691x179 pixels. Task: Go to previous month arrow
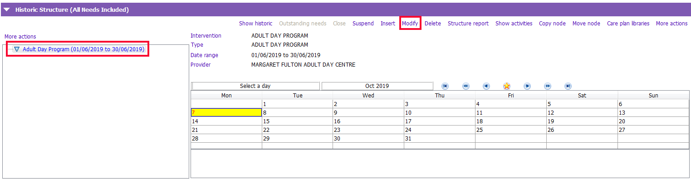[x=486, y=86]
